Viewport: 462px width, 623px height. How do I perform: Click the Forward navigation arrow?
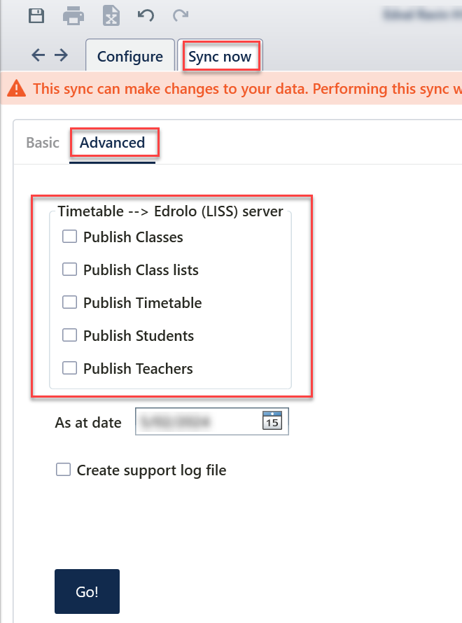pos(62,55)
